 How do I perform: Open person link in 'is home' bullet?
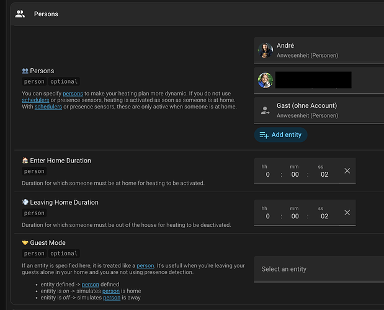click(x=111, y=291)
